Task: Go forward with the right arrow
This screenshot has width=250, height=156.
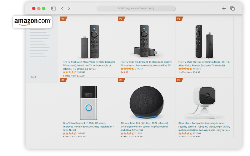Action: point(69,8)
